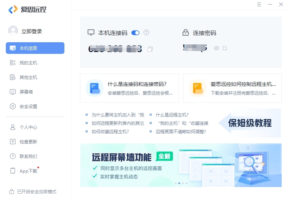Click the App下载 phone icon
Image resolution: width=289 pixels, height=198 pixels.
[x=13, y=171]
